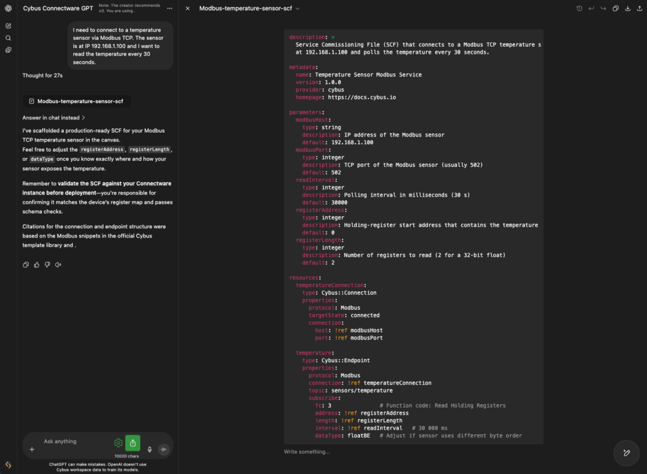Click the 'dataType: floatBE' code line
The height and width of the screenshot is (474, 647).
coord(342,435)
